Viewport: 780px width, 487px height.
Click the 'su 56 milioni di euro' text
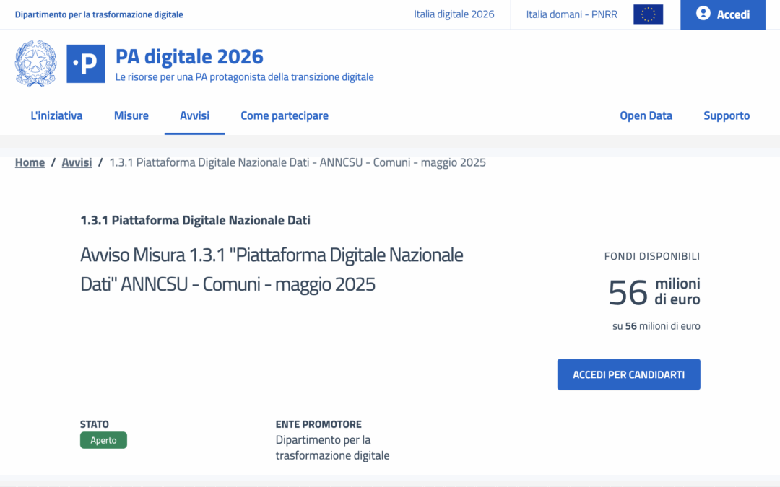(656, 326)
